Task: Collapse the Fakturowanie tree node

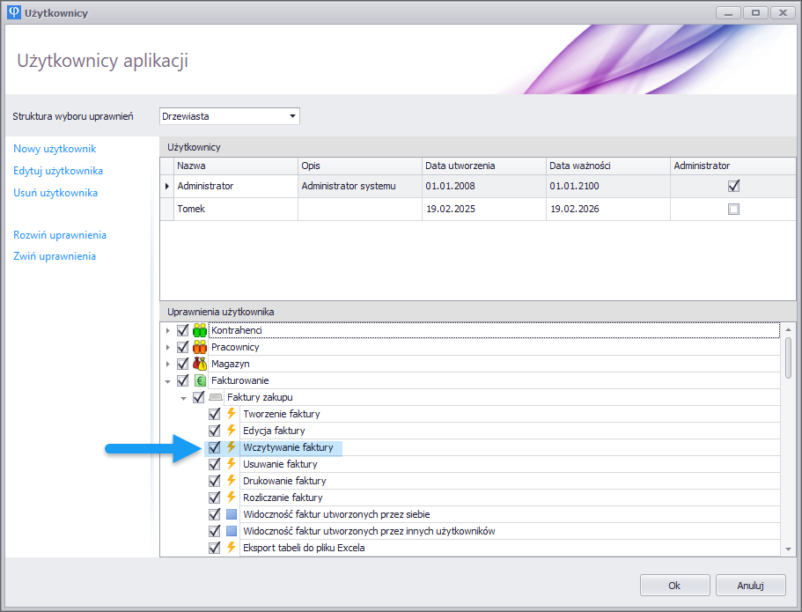Action: [x=167, y=380]
